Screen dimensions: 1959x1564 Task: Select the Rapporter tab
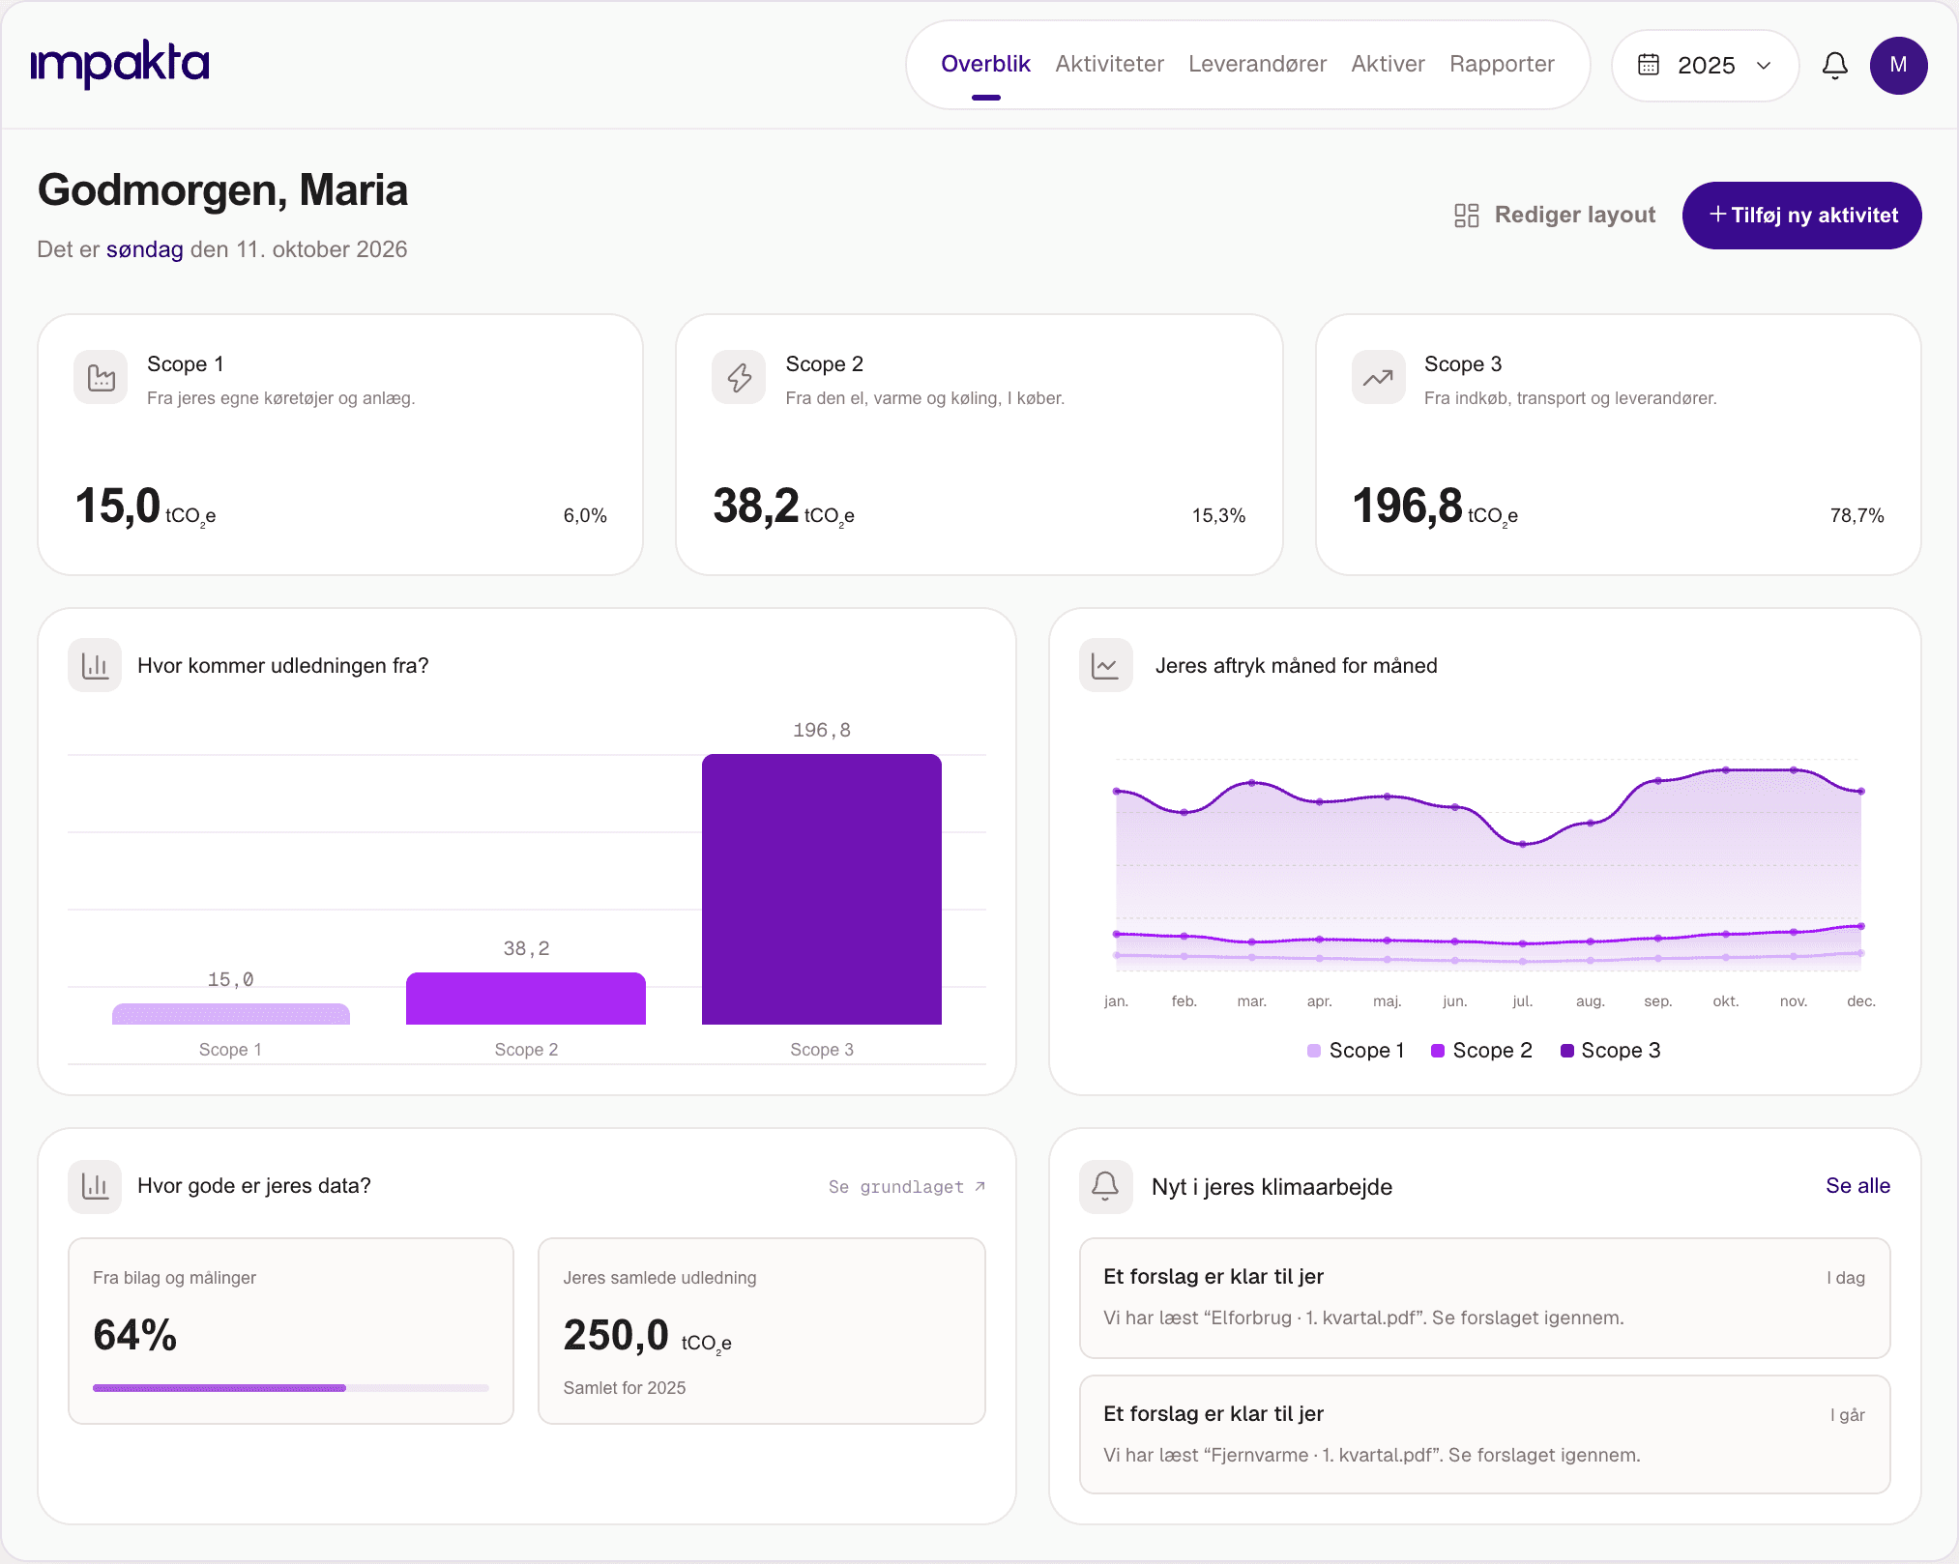click(x=1502, y=64)
